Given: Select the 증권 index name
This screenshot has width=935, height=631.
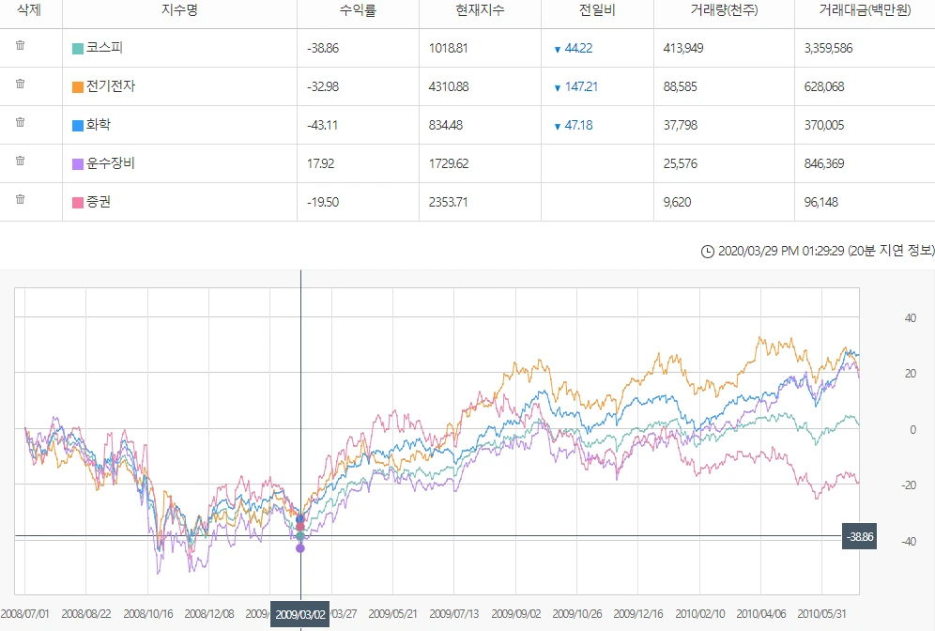Looking at the screenshot, I should coord(99,202).
